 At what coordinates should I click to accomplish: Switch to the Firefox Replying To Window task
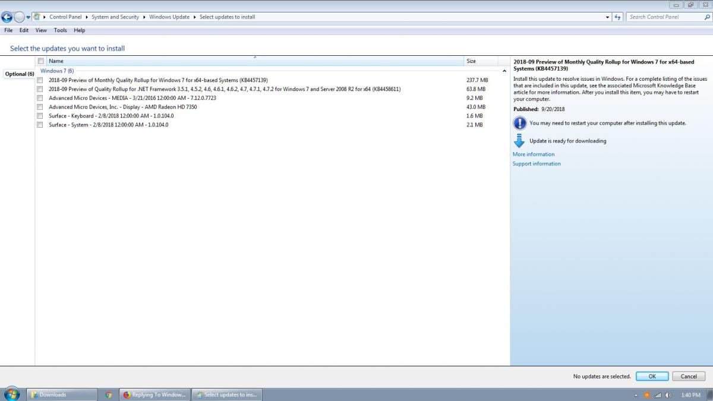pyautogui.click(x=154, y=394)
